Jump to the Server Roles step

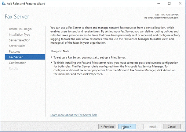coord(17,46)
